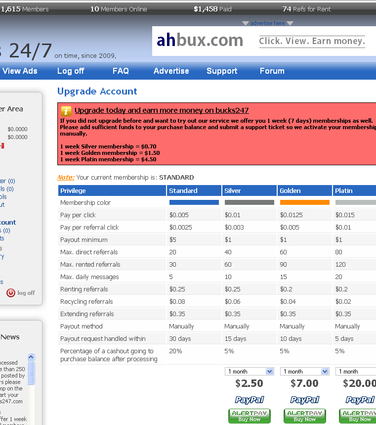The image size is (376, 425).
Task: Click the 'Extending referrals' row label
Action: click(x=87, y=314)
